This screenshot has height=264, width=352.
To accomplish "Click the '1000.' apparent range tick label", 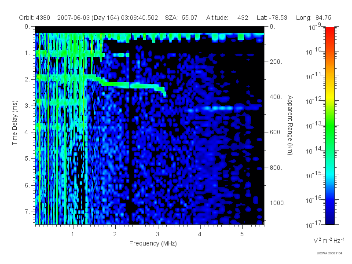I will [x=278, y=203].
